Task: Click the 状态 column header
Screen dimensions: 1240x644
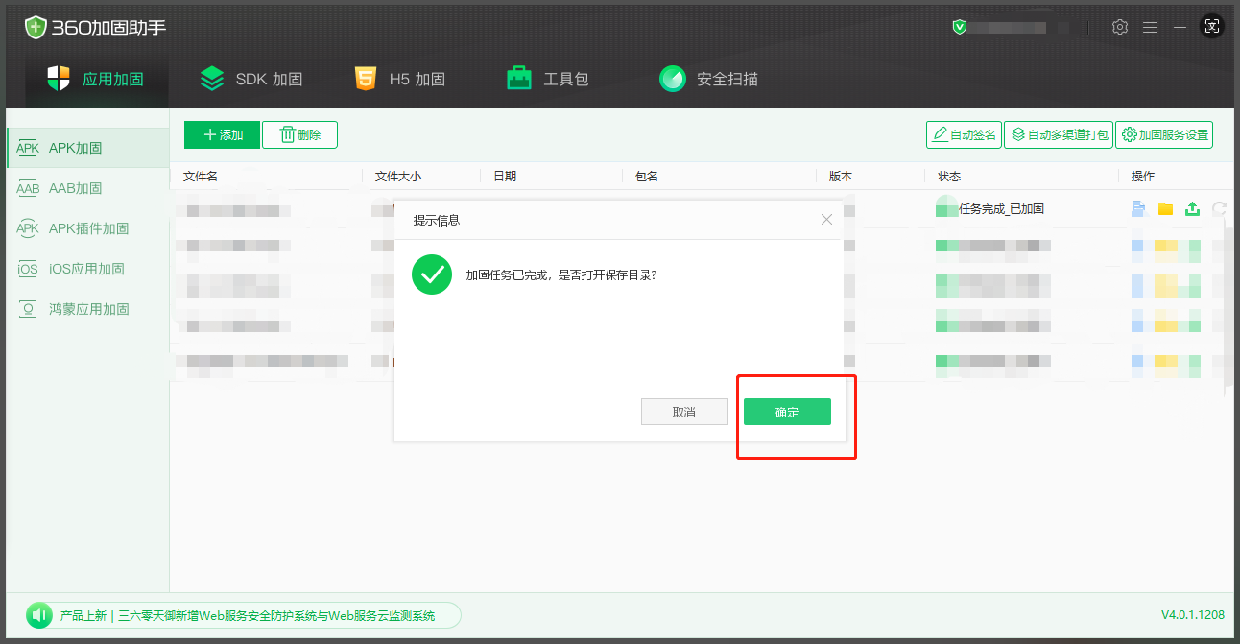Action: click(949, 177)
